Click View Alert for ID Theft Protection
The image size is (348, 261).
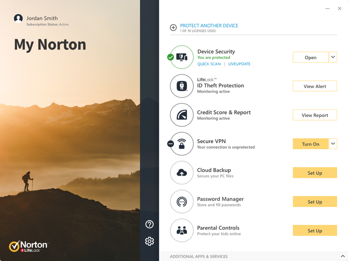(315, 86)
